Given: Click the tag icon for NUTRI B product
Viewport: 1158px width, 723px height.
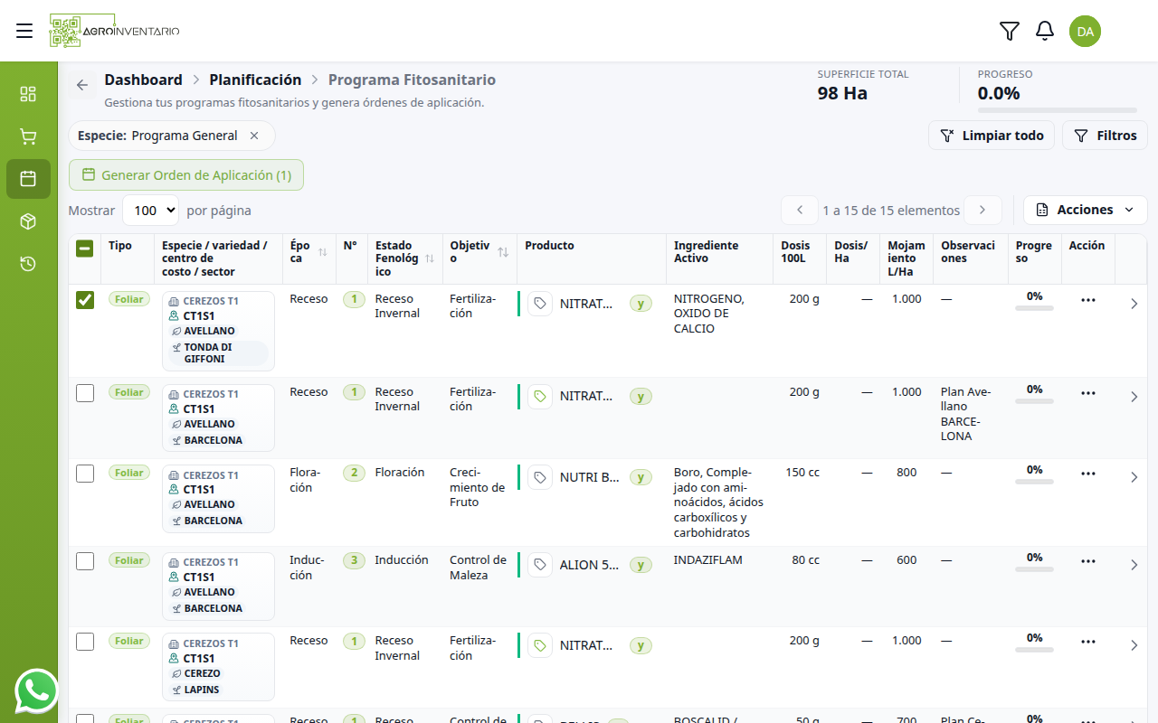Looking at the screenshot, I should point(540,477).
